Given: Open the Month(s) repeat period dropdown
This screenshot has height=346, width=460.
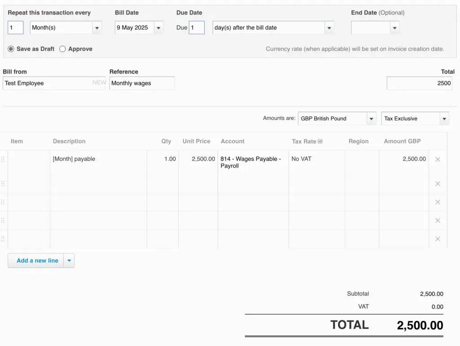Looking at the screenshot, I should [x=97, y=28].
